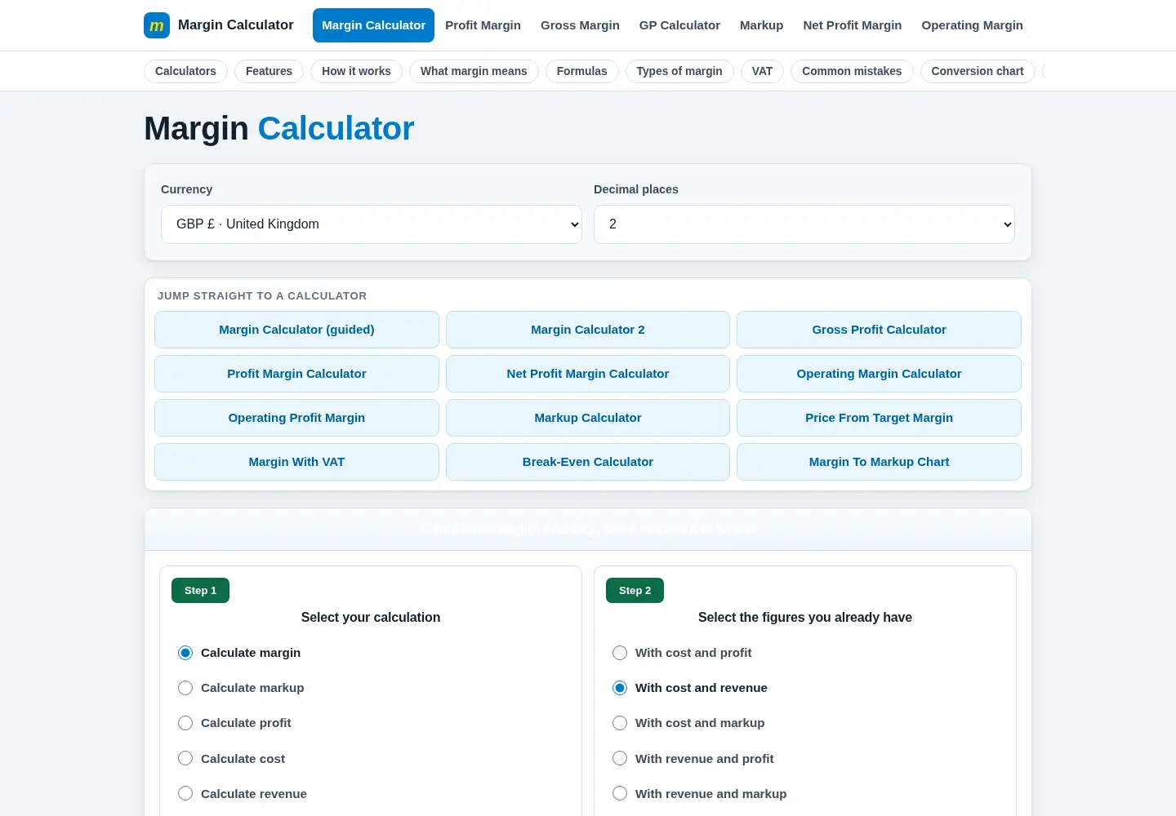Click the Step 1 badge
The width and height of the screenshot is (1176, 816).
[200, 591]
